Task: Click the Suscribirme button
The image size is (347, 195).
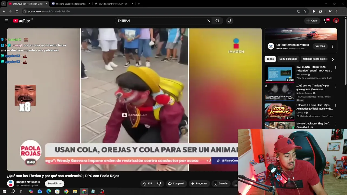Action: [x=54, y=184]
